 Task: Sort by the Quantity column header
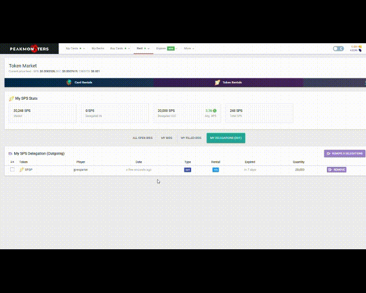click(298, 162)
